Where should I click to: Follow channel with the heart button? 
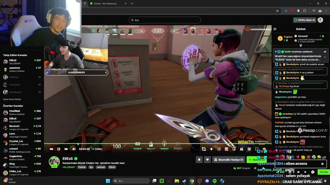click(207, 160)
